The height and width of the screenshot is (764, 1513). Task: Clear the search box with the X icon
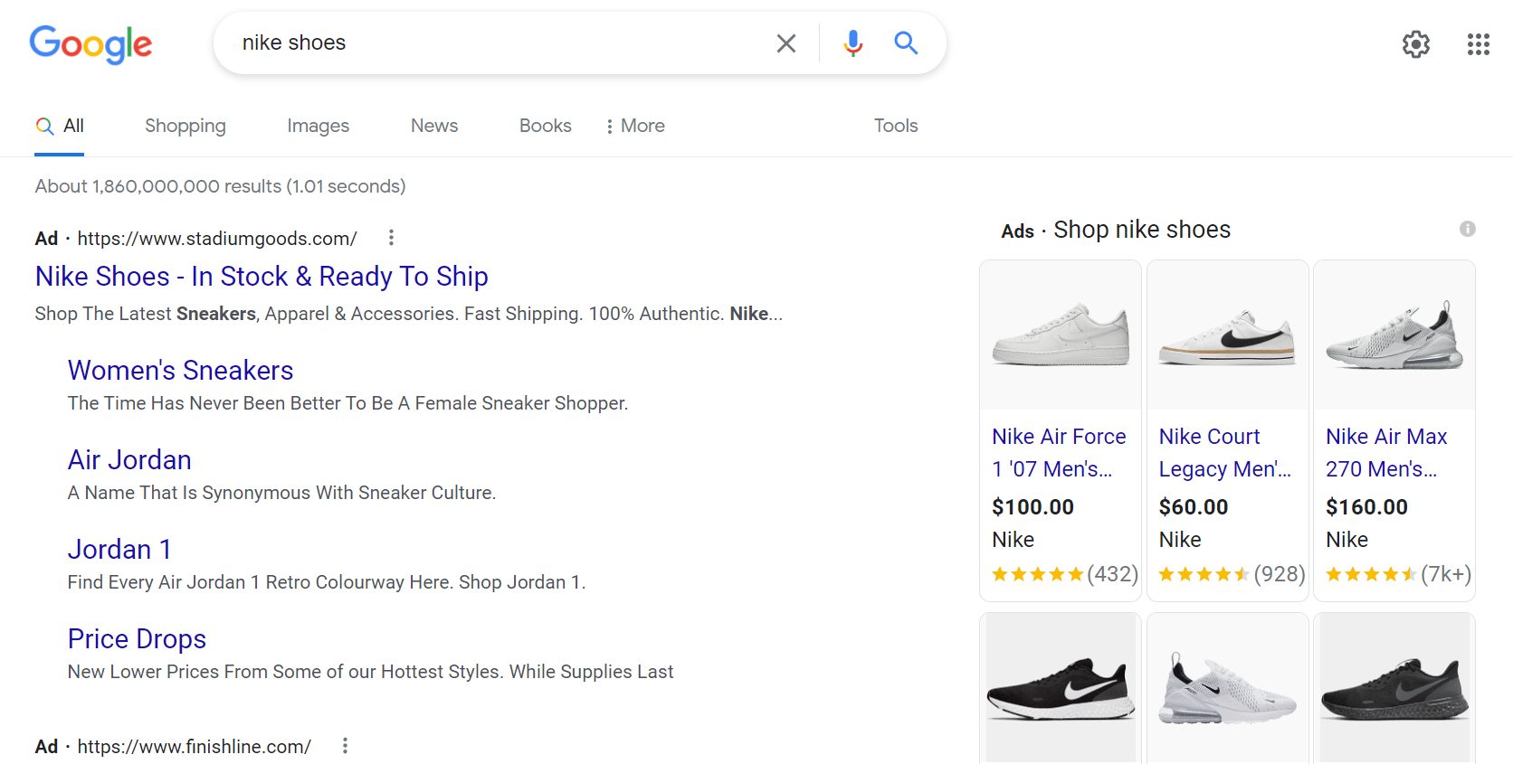coord(786,43)
